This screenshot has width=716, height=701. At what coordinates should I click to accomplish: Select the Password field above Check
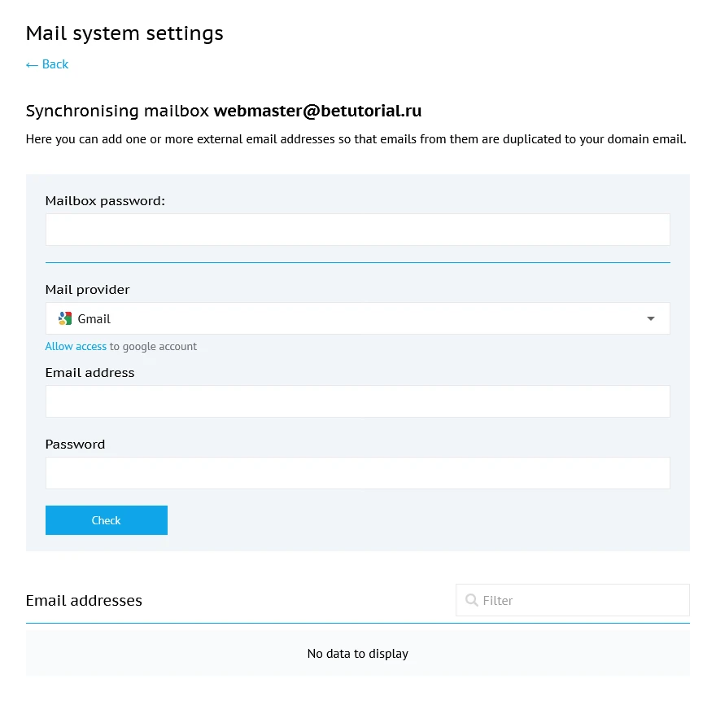(357, 473)
